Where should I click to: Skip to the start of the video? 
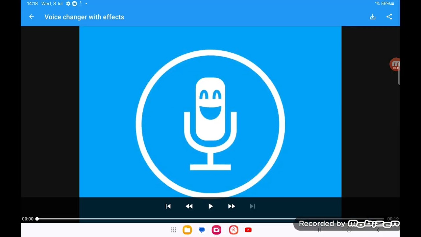coord(168,206)
